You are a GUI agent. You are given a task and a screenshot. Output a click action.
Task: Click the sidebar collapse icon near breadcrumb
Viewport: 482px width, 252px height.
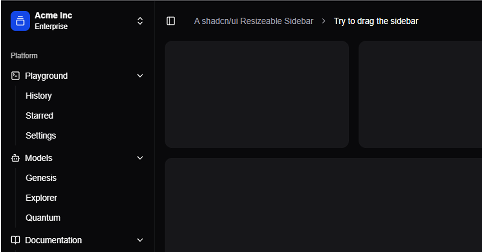point(170,21)
